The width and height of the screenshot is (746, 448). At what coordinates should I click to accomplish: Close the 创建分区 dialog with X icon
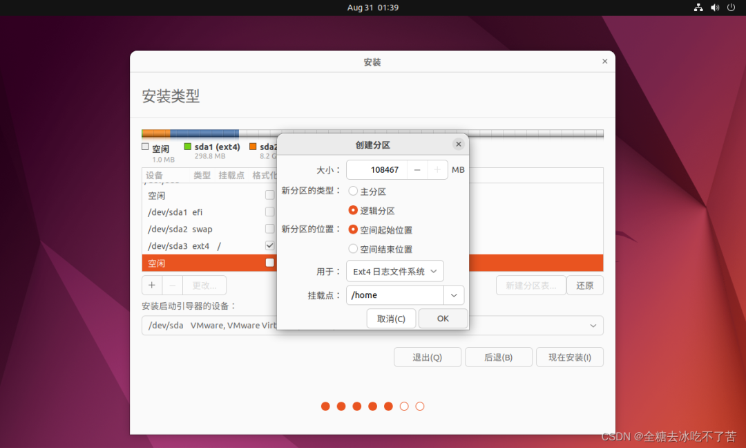(x=458, y=144)
